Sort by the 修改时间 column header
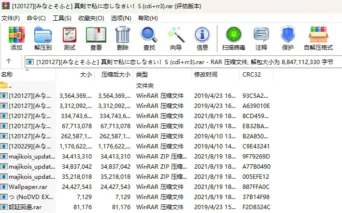Screen dimensions: 342x213 click(215, 75)
